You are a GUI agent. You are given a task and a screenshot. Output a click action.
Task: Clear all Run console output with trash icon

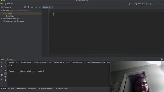(x=5, y=80)
